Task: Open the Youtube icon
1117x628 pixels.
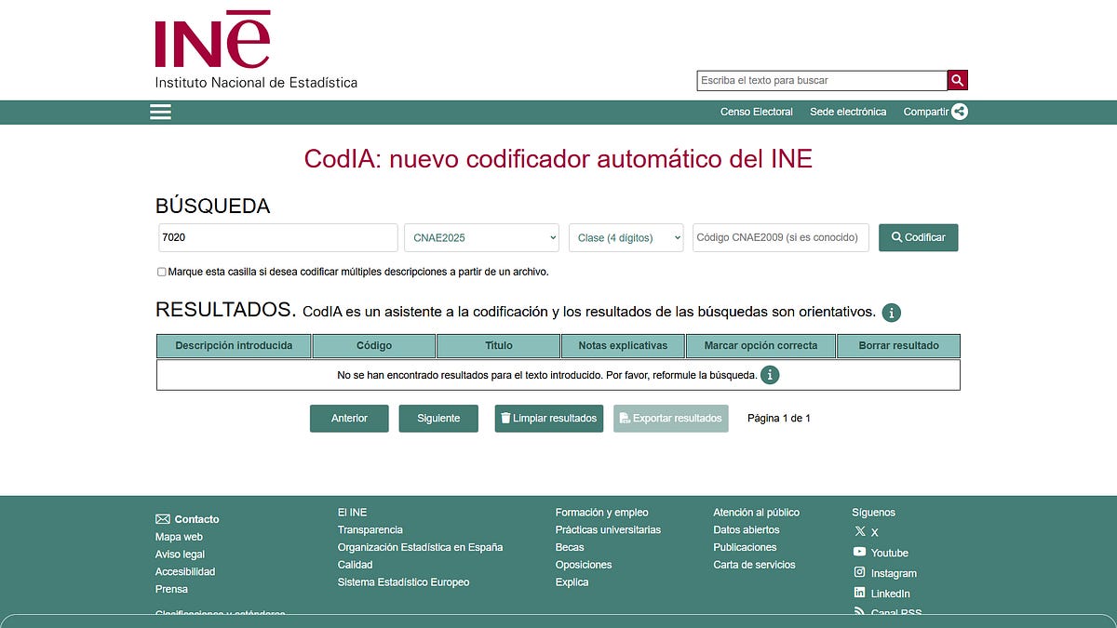Action: tap(860, 553)
